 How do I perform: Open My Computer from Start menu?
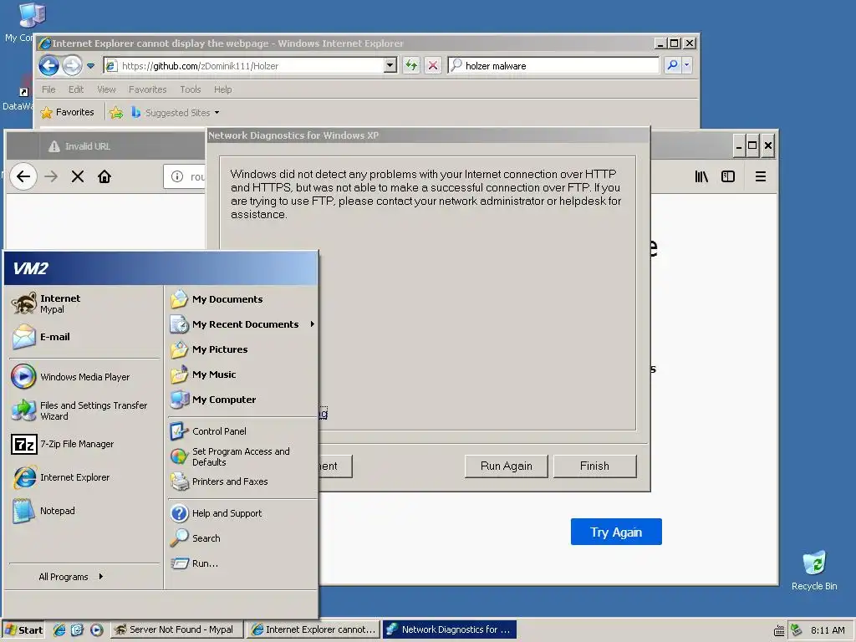click(x=242, y=400)
